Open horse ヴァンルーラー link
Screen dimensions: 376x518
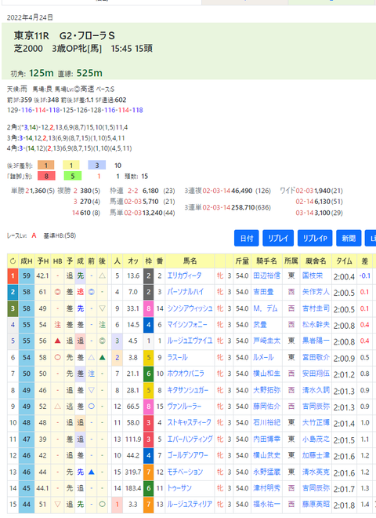click(184, 407)
